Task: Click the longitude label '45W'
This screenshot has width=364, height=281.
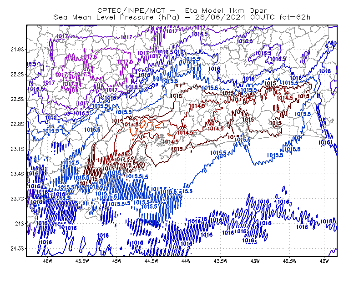Action: click(117, 261)
